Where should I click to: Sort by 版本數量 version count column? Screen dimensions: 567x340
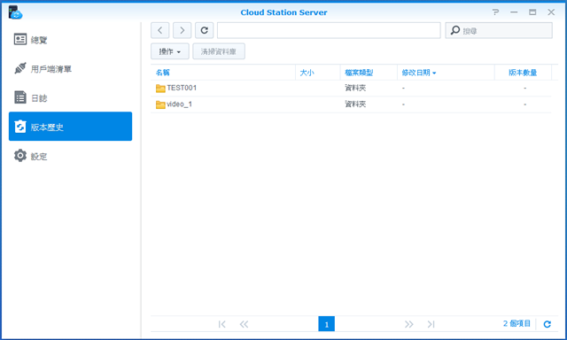523,73
